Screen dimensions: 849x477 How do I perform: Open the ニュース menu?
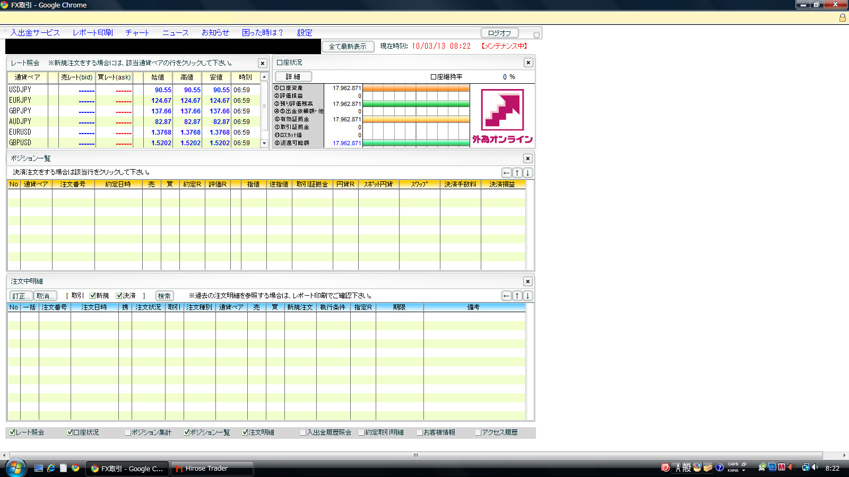point(176,33)
